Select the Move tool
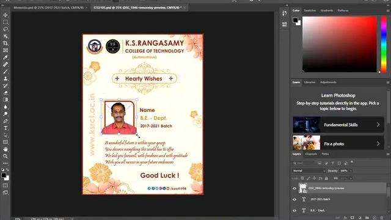This screenshot has height=220, width=391. (5, 15)
